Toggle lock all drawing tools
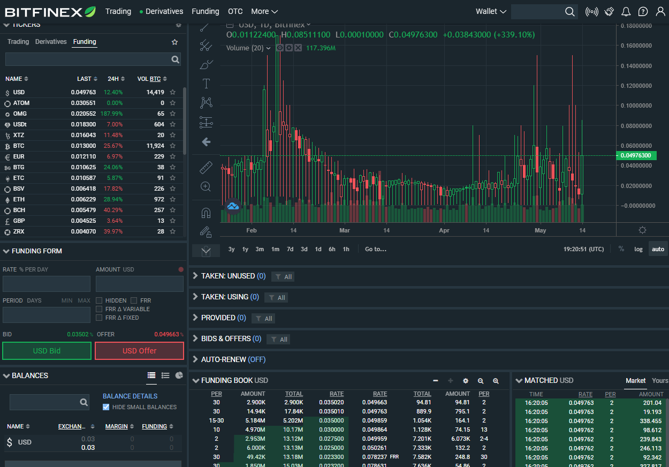The height and width of the screenshot is (467, 669). (x=206, y=231)
